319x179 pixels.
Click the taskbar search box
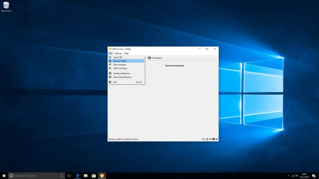coord(36,176)
